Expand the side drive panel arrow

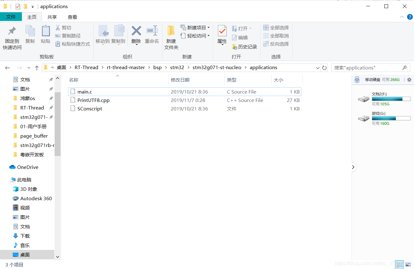tap(353, 167)
